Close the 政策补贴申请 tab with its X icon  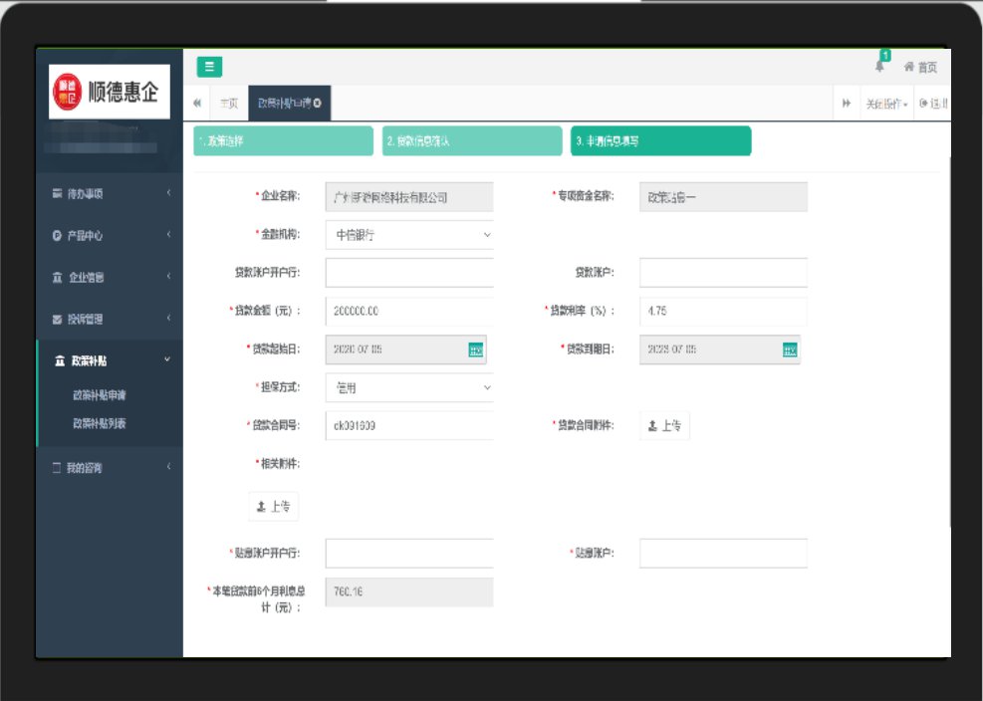[x=317, y=104]
